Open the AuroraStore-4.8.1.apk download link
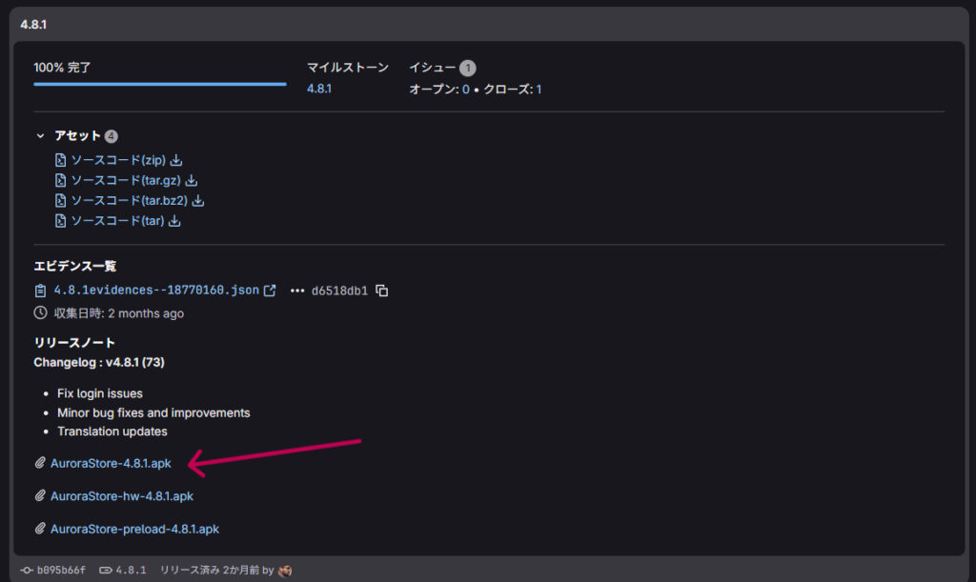 click(x=111, y=464)
